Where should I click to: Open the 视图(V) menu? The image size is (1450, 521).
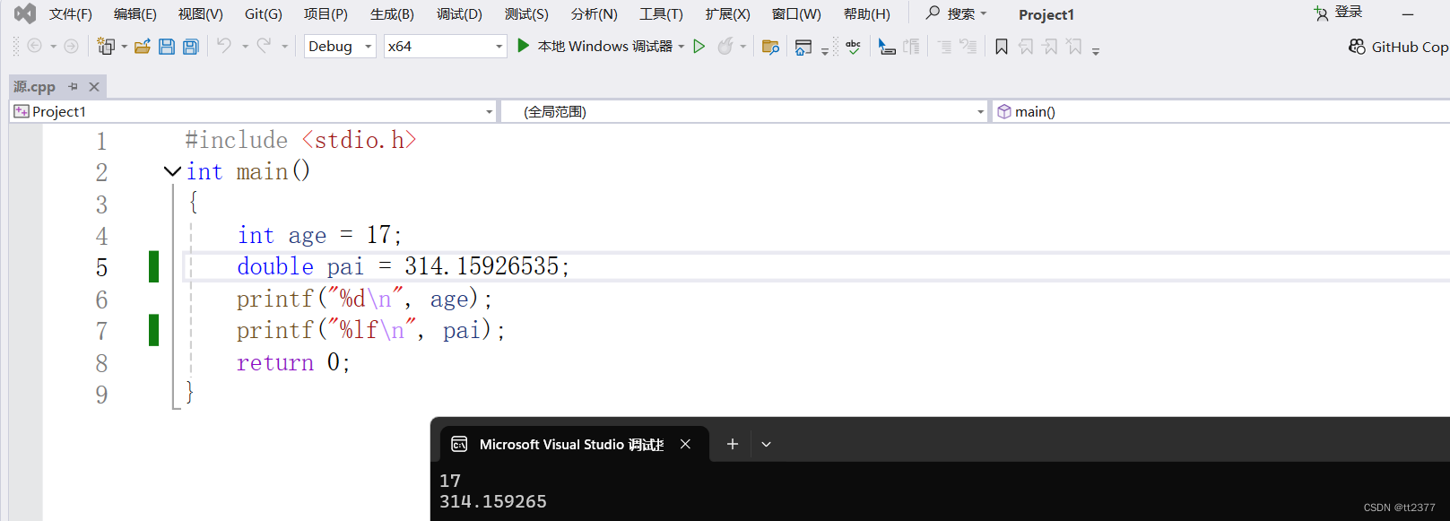tap(200, 13)
